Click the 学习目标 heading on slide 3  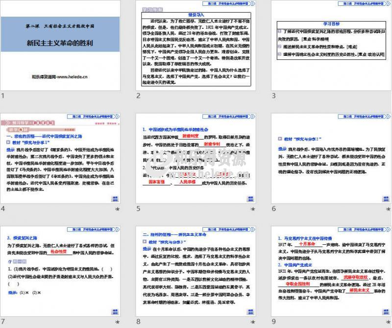coord(332,23)
